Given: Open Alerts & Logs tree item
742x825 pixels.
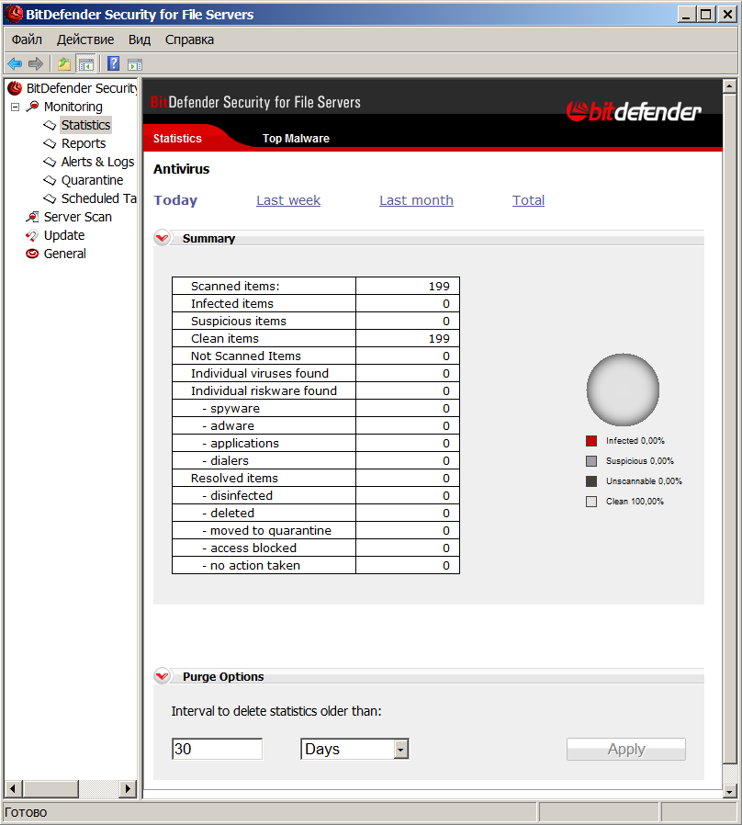Looking at the screenshot, I should 98,162.
